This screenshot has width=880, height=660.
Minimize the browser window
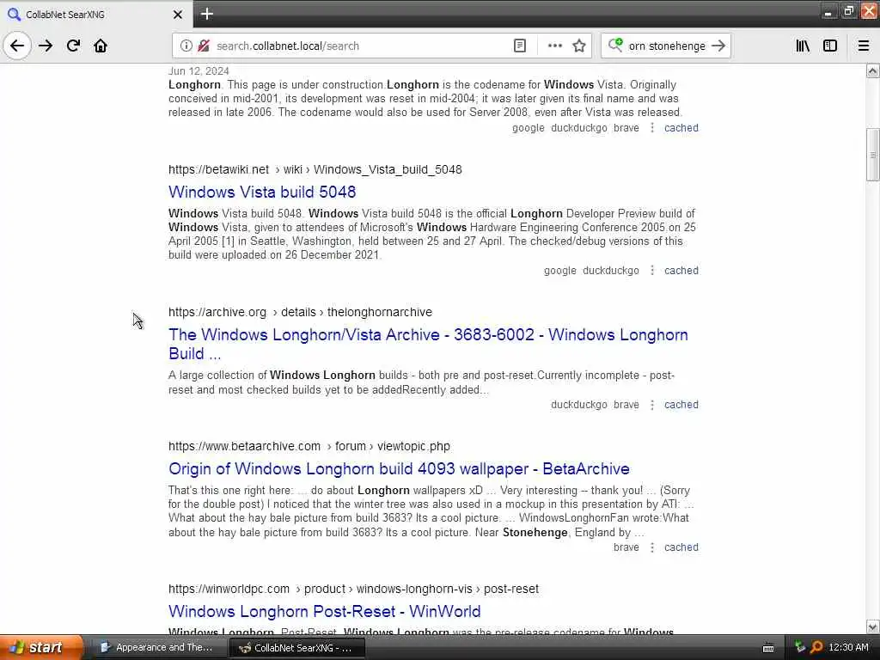828,12
